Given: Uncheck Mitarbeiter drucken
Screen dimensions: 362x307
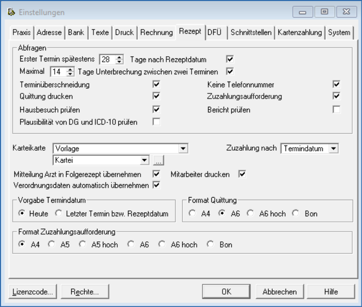Looking at the screenshot, I should [242, 174].
